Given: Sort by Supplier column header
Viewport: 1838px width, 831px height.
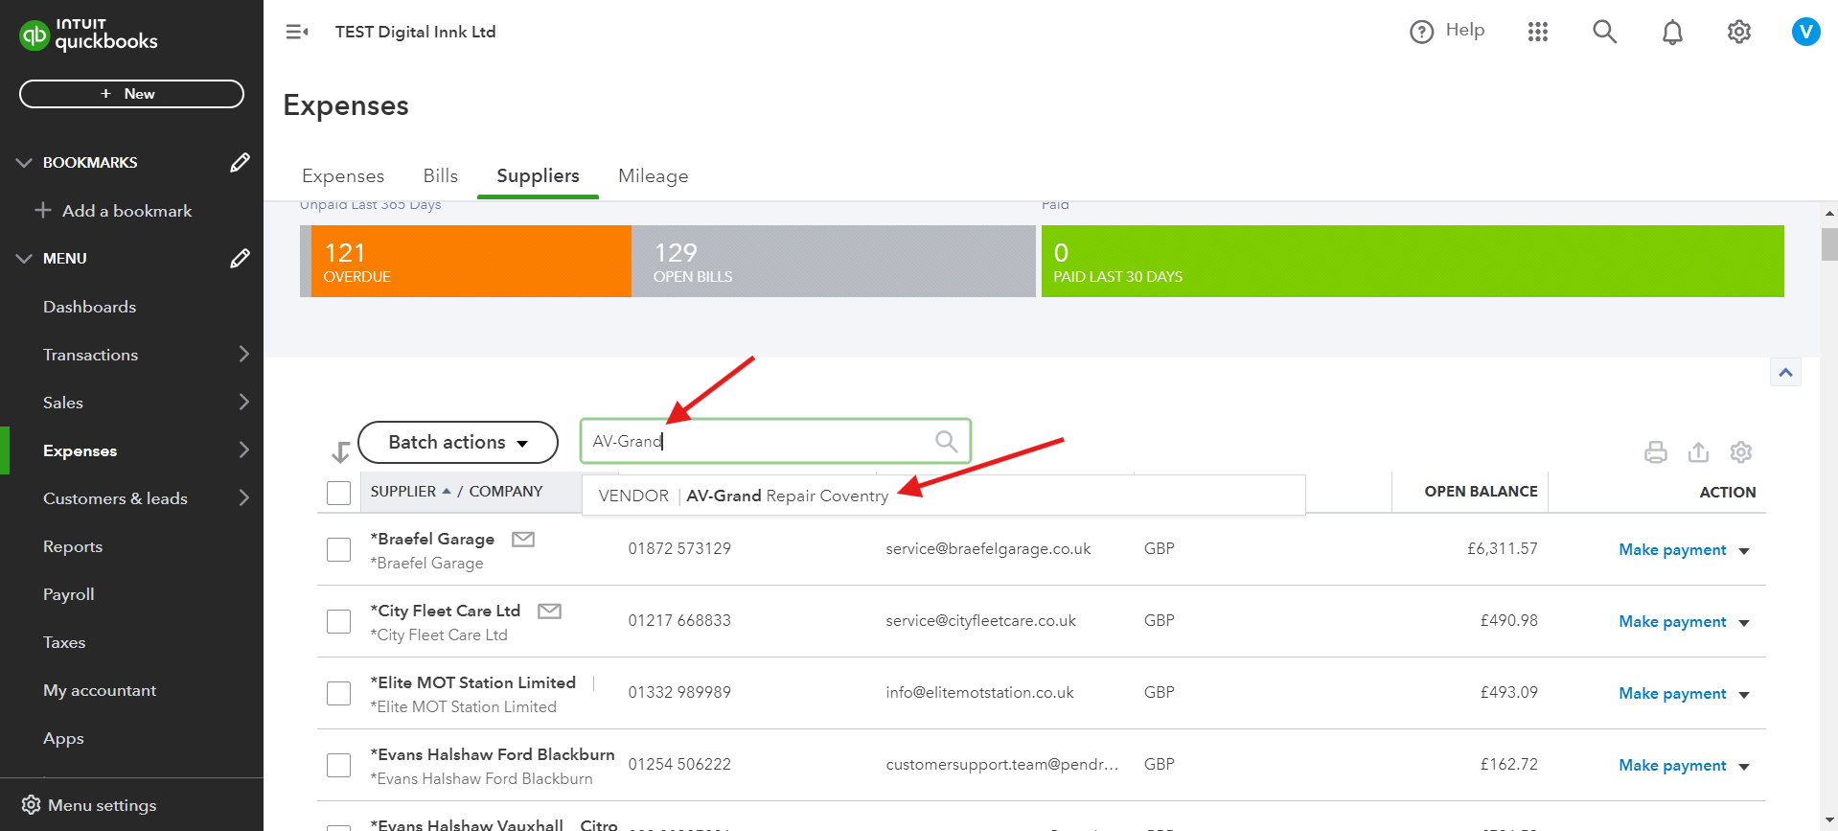Looking at the screenshot, I should (x=410, y=492).
